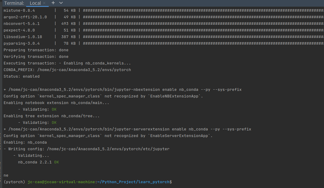
Task: Click Enabling tree extension nb_conda/tree line
Action: point(51,116)
